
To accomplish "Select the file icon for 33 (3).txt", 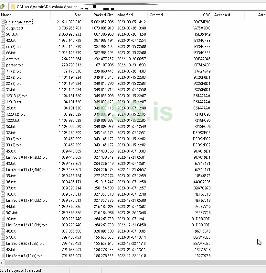I will [3, 145].
